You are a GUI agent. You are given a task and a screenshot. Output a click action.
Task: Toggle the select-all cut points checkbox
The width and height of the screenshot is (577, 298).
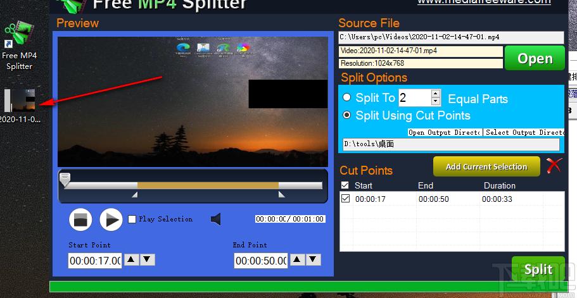345,185
